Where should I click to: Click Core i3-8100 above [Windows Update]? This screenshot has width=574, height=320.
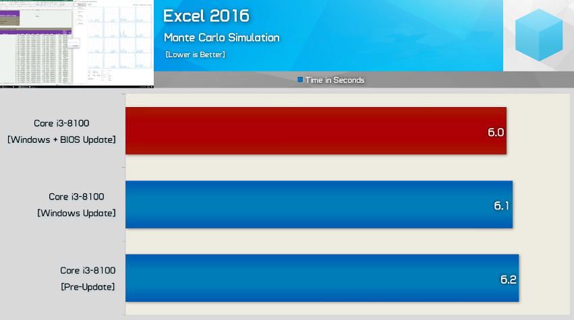click(x=76, y=197)
